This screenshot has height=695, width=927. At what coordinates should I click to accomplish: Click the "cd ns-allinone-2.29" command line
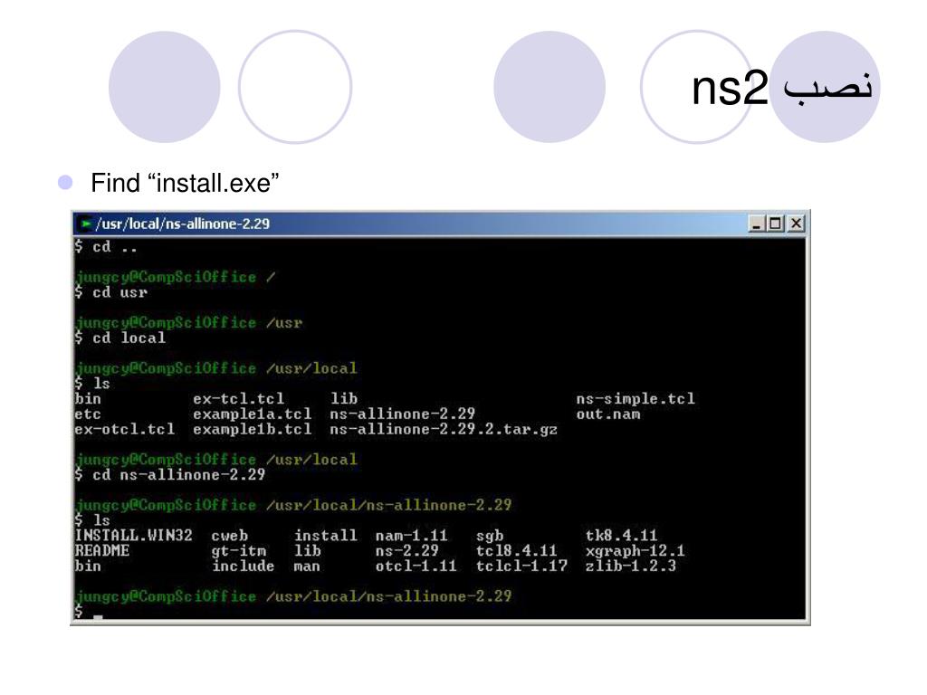coord(169,474)
